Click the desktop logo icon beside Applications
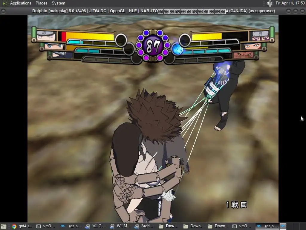 pos(5,3)
